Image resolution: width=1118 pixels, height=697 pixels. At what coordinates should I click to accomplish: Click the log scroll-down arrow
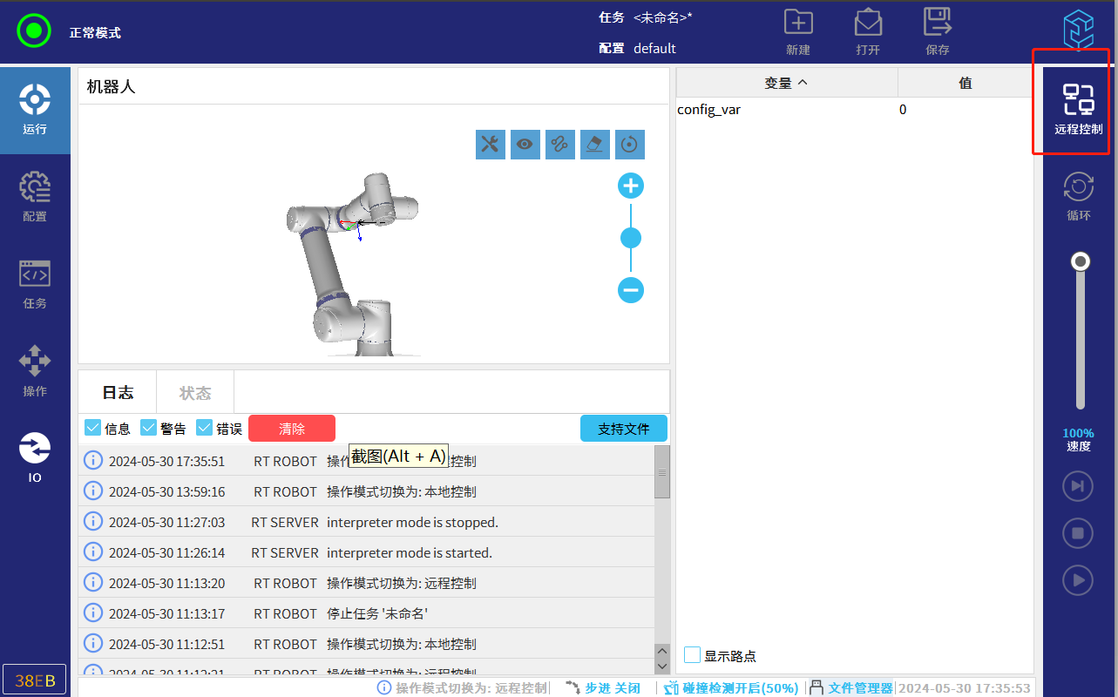click(x=661, y=669)
